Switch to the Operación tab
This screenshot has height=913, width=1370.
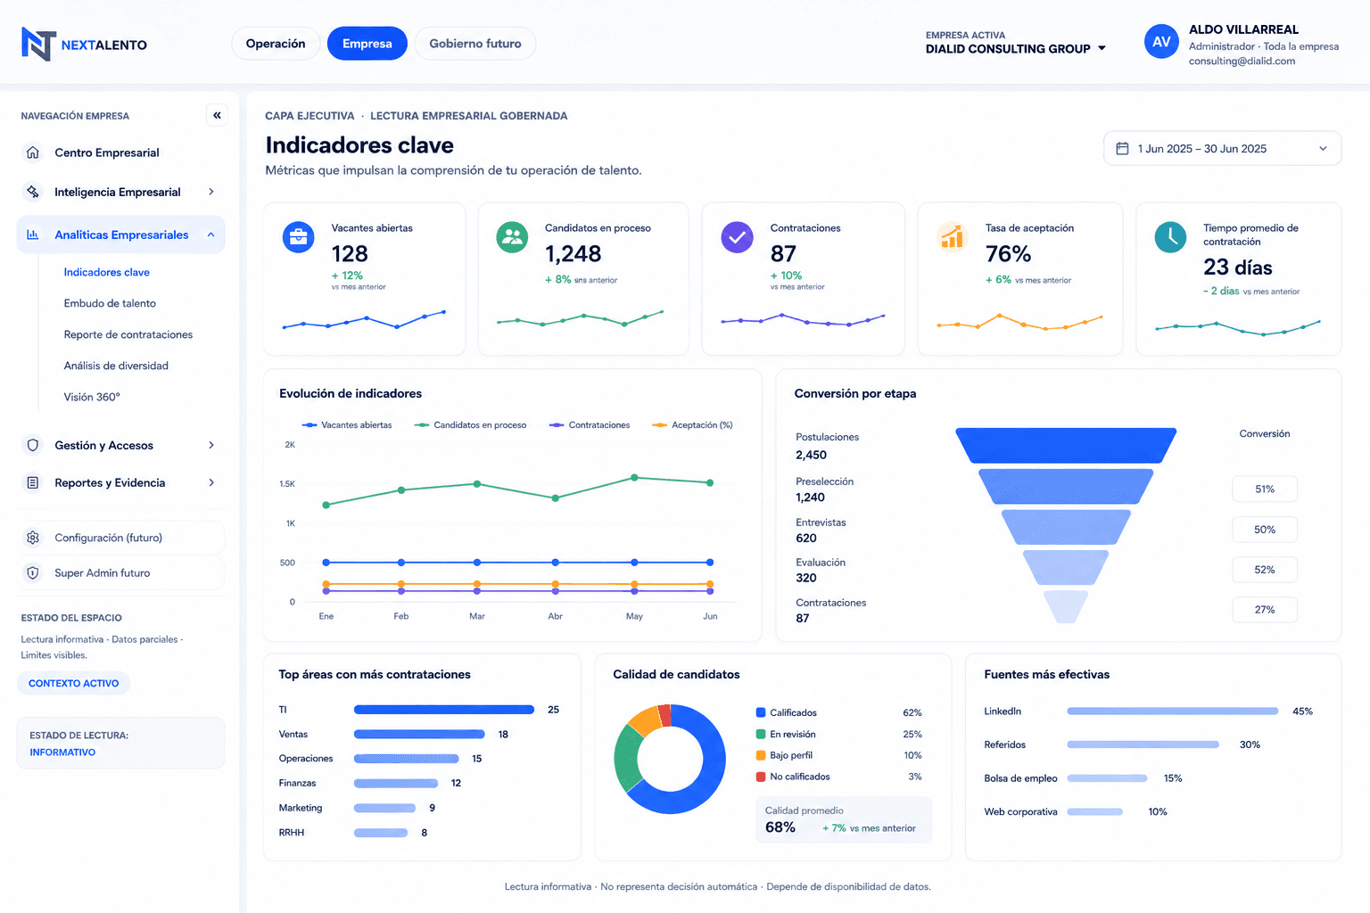[x=276, y=44]
